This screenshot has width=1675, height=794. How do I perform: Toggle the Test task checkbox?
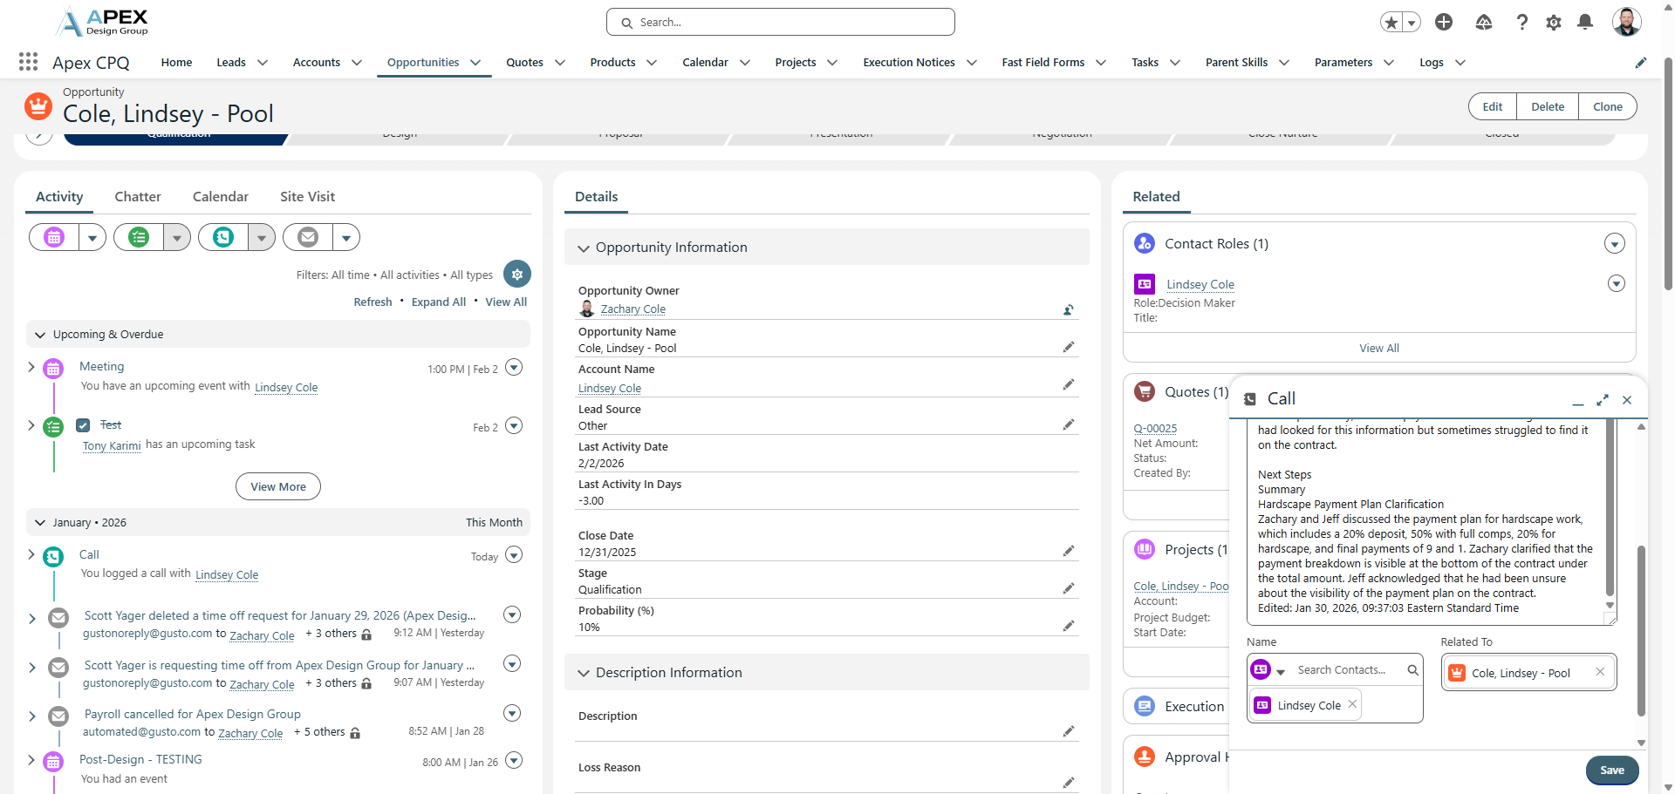83,425
